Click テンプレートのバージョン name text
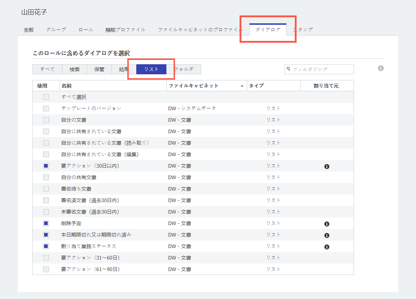416x299 pixels. (x=91, y=108)
